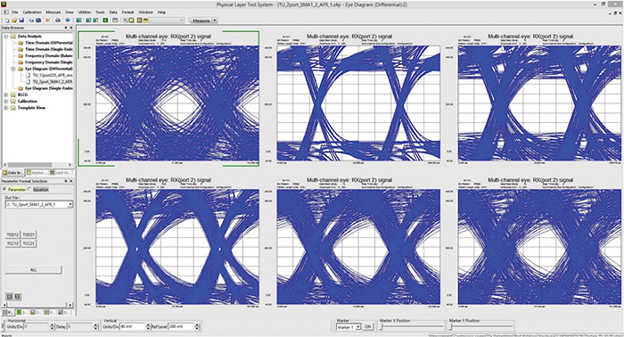The height and width of the screenshot is (337, 624).
Task: Click the vertical Units/Div 40 mV field
Action: click(x=133, y=326)
